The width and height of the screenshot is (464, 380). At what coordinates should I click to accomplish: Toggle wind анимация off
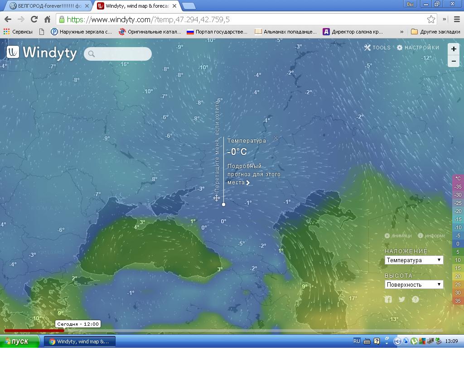pos(398,236)
